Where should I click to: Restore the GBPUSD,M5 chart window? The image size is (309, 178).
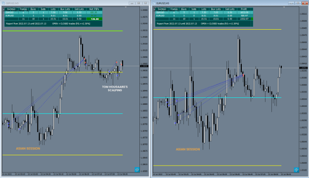139,3
